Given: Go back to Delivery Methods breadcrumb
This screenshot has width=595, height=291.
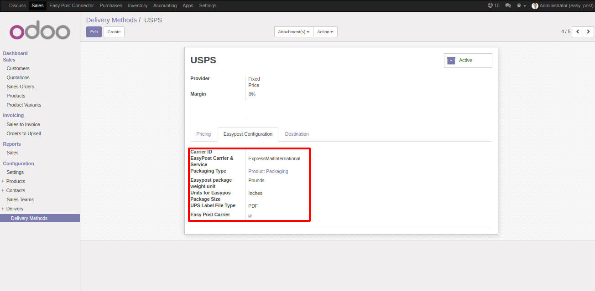Looking at the screenshot, I should 111,20.
